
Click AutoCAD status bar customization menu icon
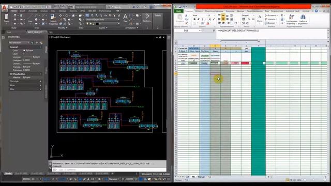pos(169,179)
